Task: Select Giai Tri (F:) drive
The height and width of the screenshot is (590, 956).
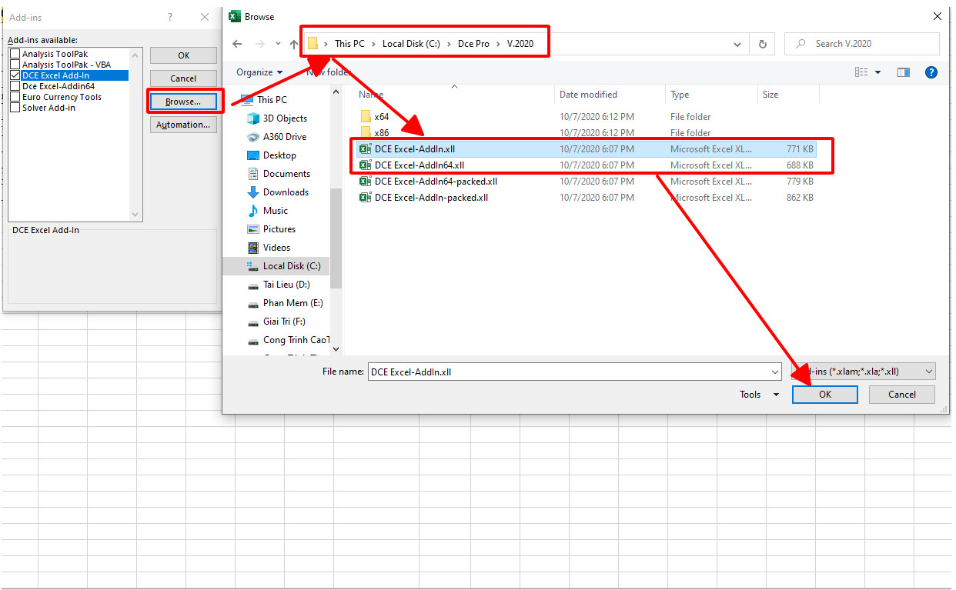Action: click(284, 322)
